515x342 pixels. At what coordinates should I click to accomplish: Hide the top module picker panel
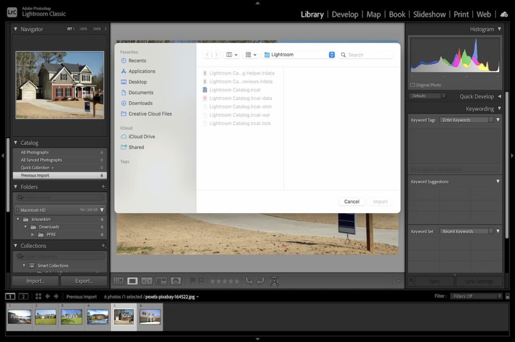(257, 3)
